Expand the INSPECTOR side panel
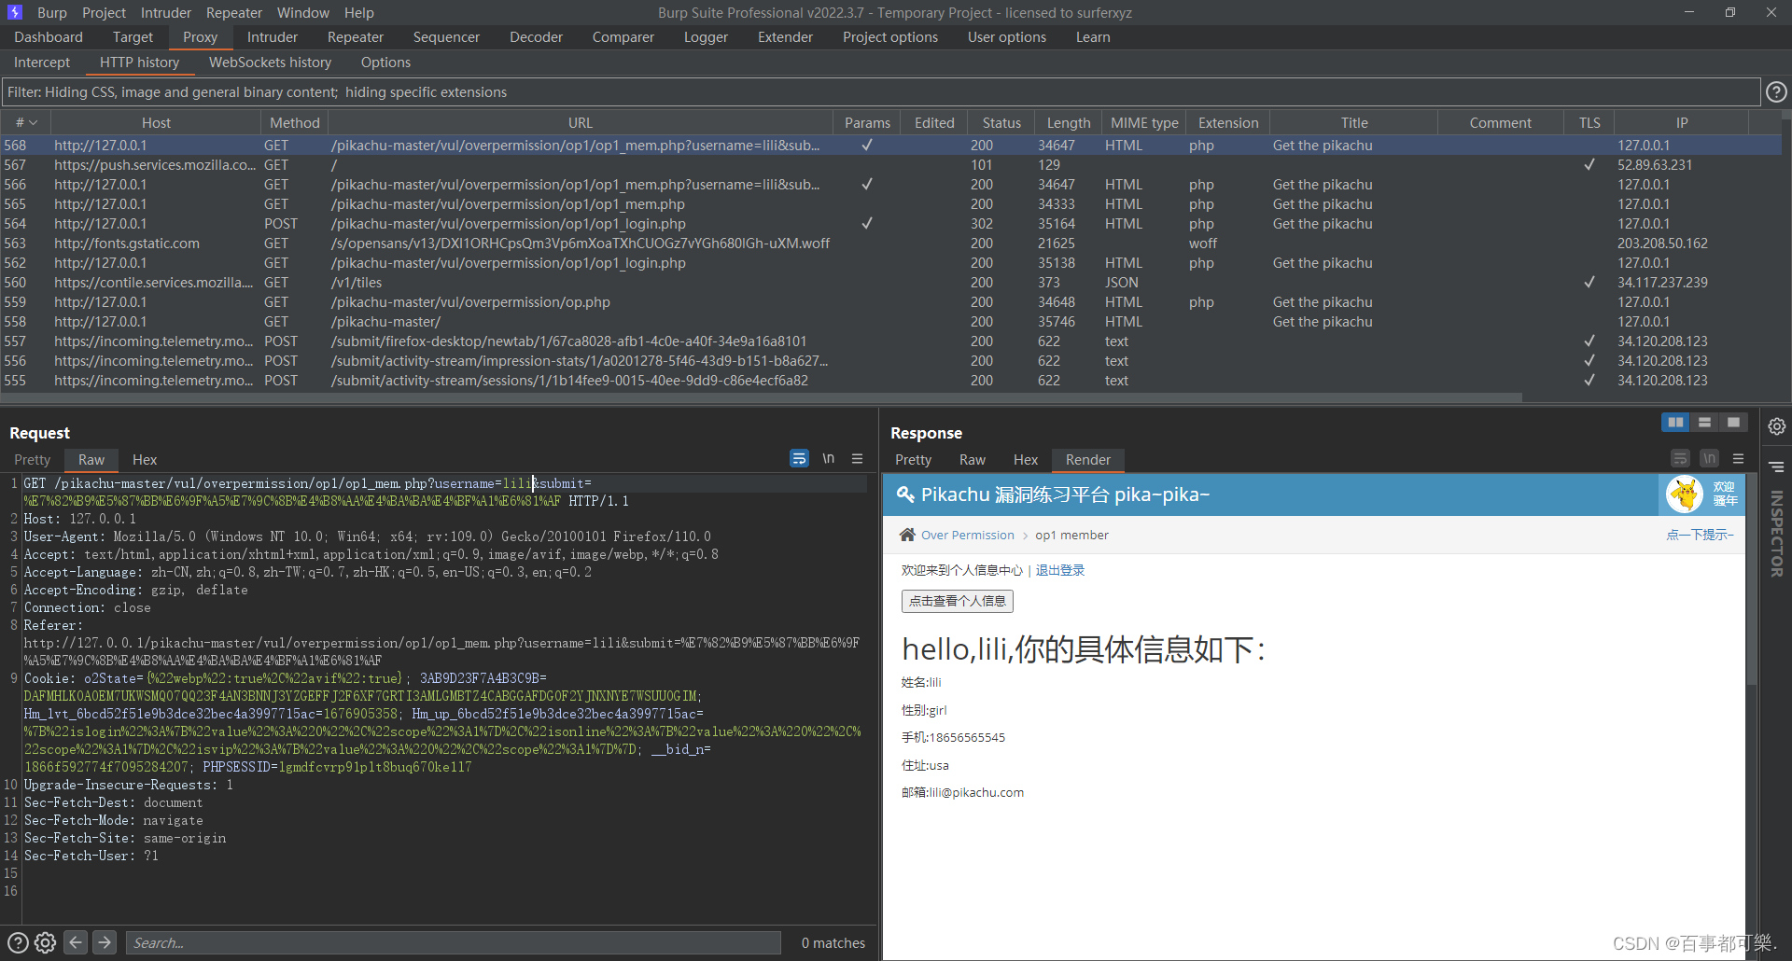This screenshot has height=961, width=1792. coord(1776,534)
